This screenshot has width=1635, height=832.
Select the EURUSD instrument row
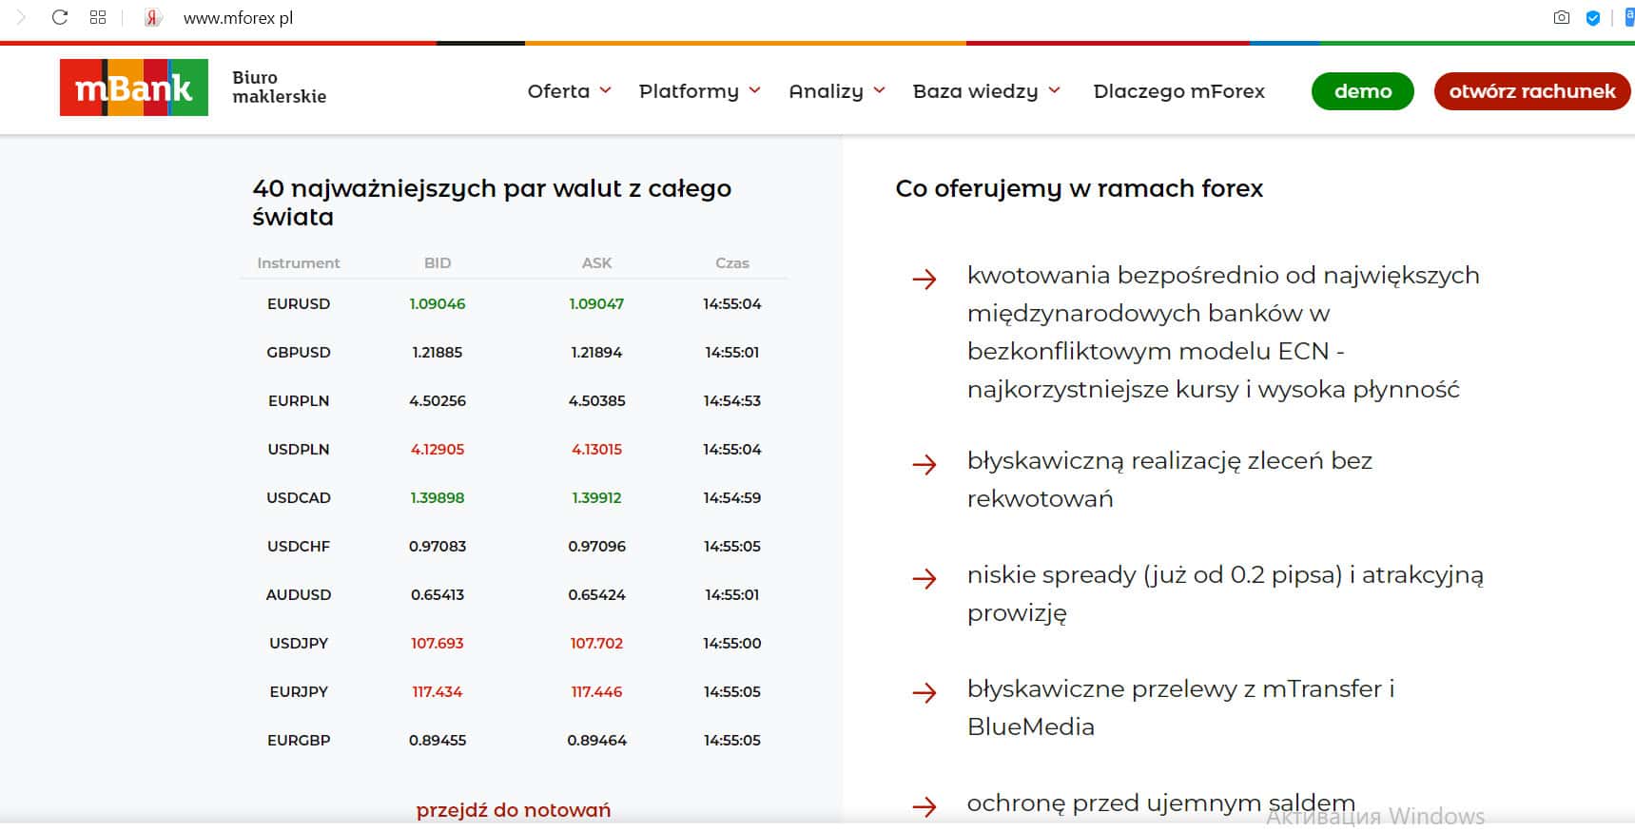[x=514, y=304]
